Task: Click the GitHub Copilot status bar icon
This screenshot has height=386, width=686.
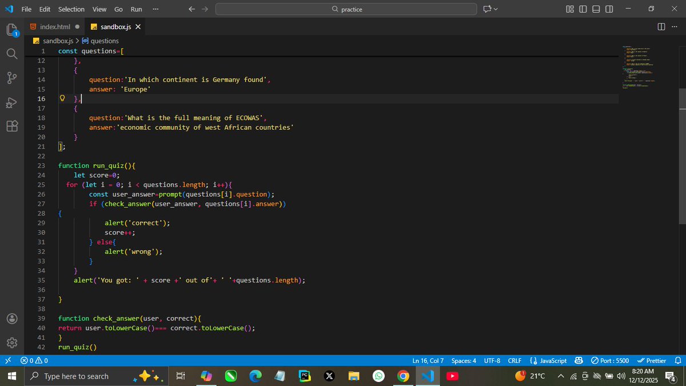Action: [x=579, y=360]
